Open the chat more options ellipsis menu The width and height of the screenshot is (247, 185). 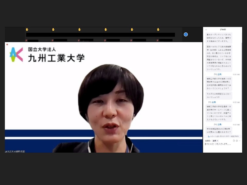click(240, 141)
